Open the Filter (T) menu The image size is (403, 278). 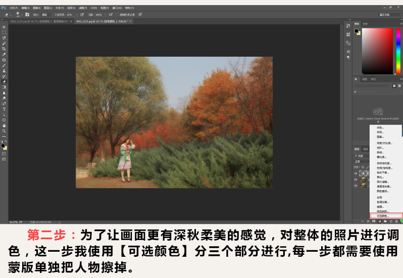[83, 8]
